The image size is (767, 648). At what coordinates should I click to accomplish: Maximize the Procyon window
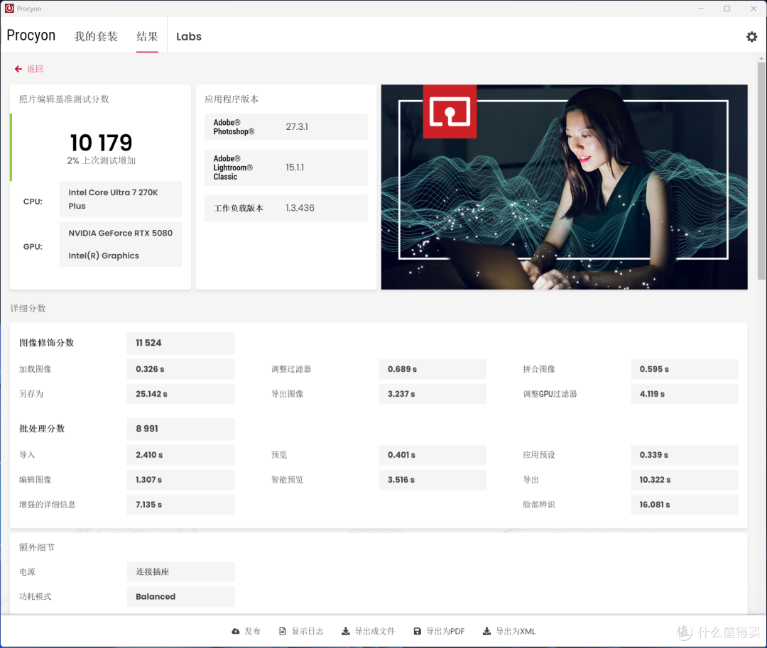(727, 9)
